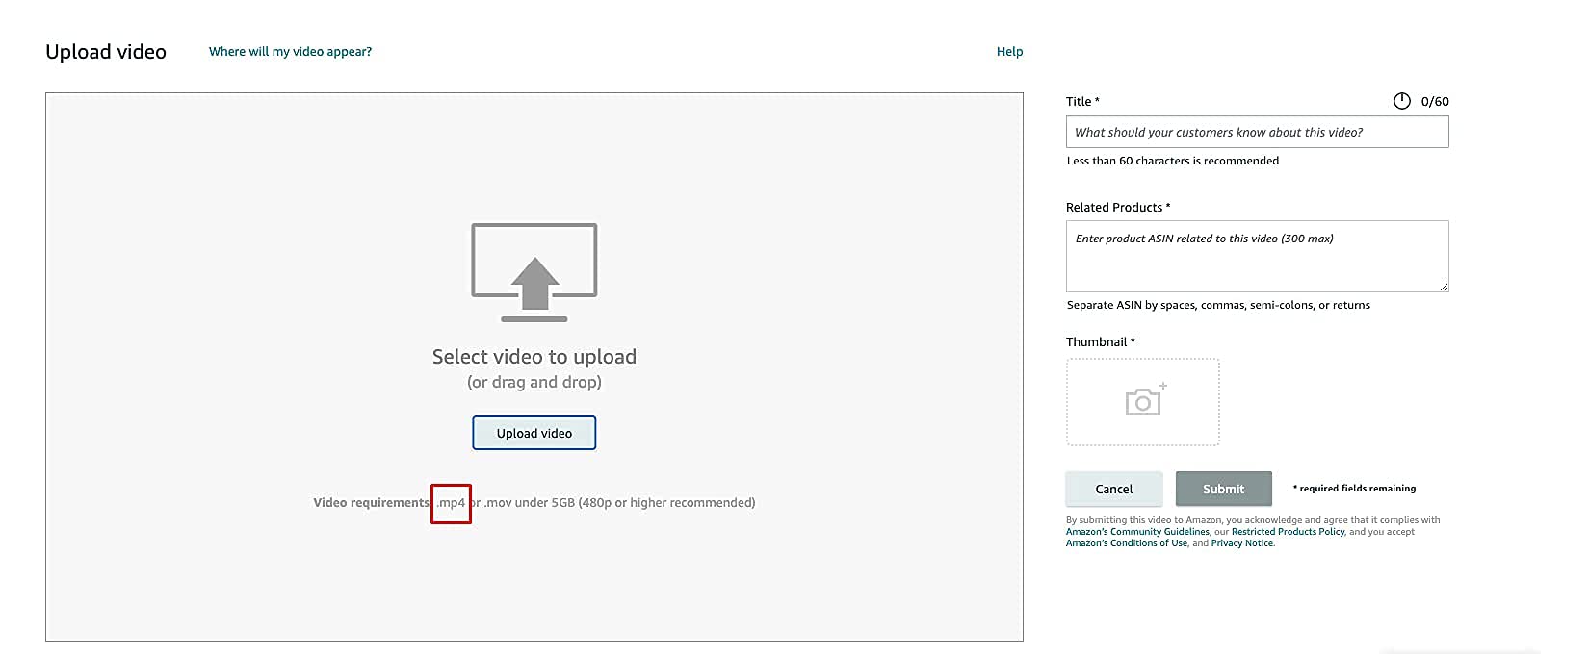Open 'Where will my video appear?' link

coord(290,52)
